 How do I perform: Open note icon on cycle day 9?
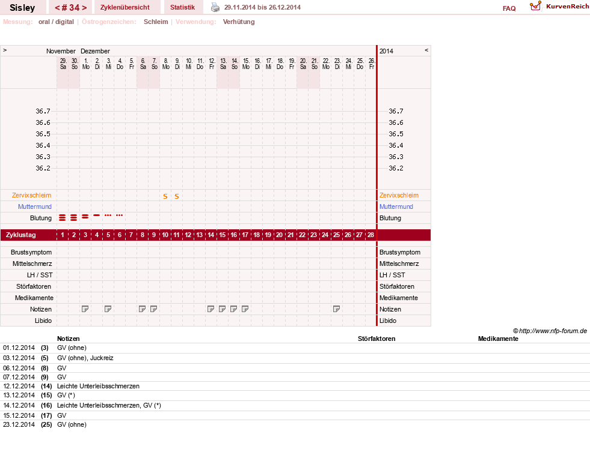point(153,309)
